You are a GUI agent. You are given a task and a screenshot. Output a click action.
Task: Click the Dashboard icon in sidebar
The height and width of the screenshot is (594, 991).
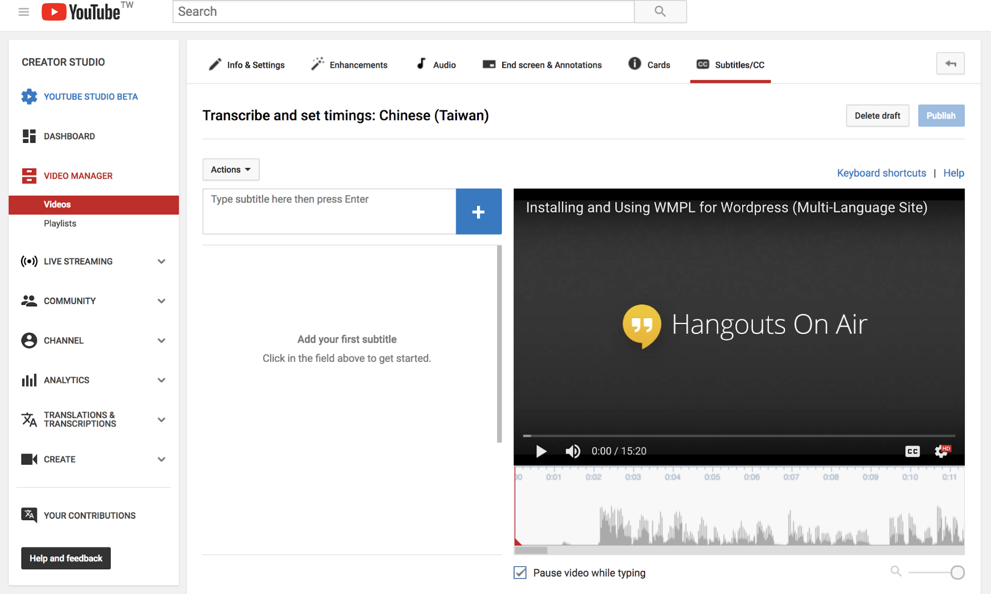pos(29,136)
